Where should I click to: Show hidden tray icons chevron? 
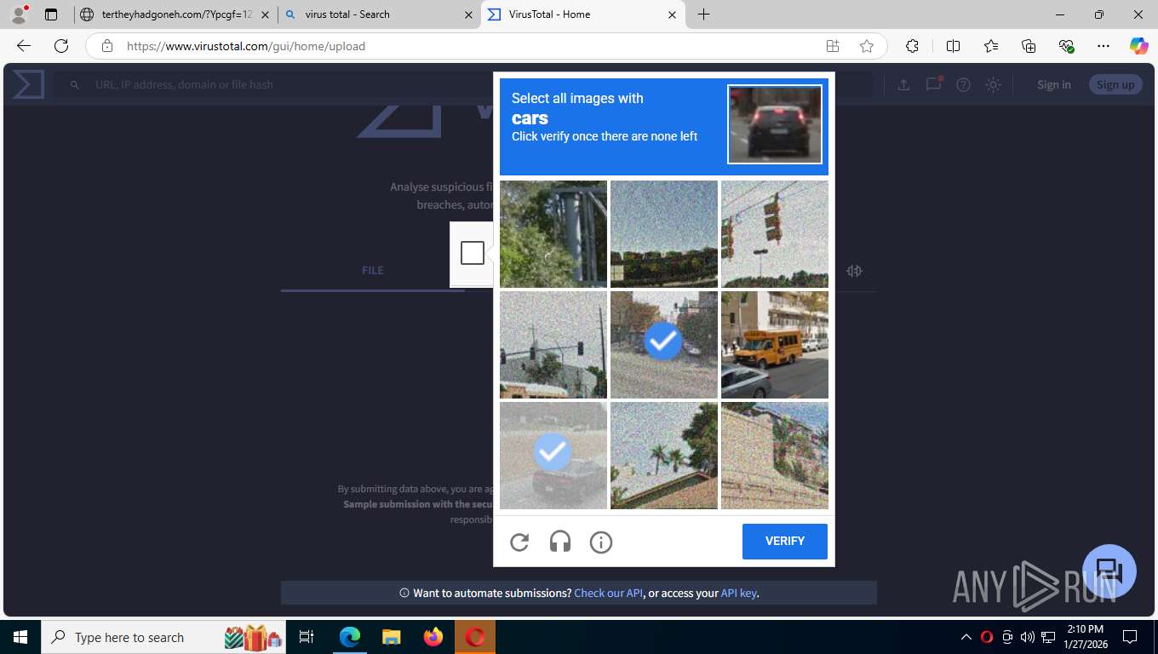pyautogui.click(x=966, y=637)
